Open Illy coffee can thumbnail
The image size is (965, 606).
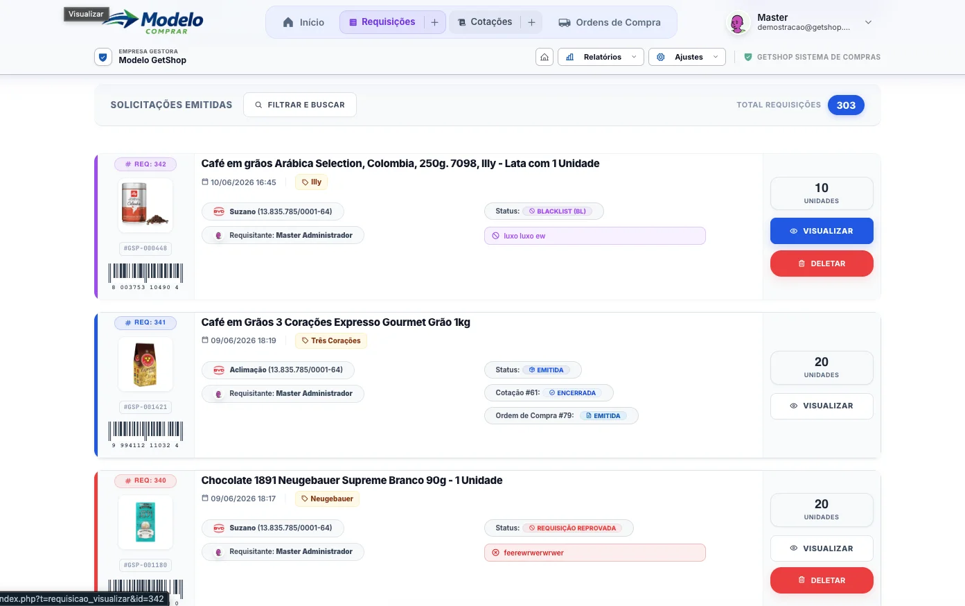point(145,205)
